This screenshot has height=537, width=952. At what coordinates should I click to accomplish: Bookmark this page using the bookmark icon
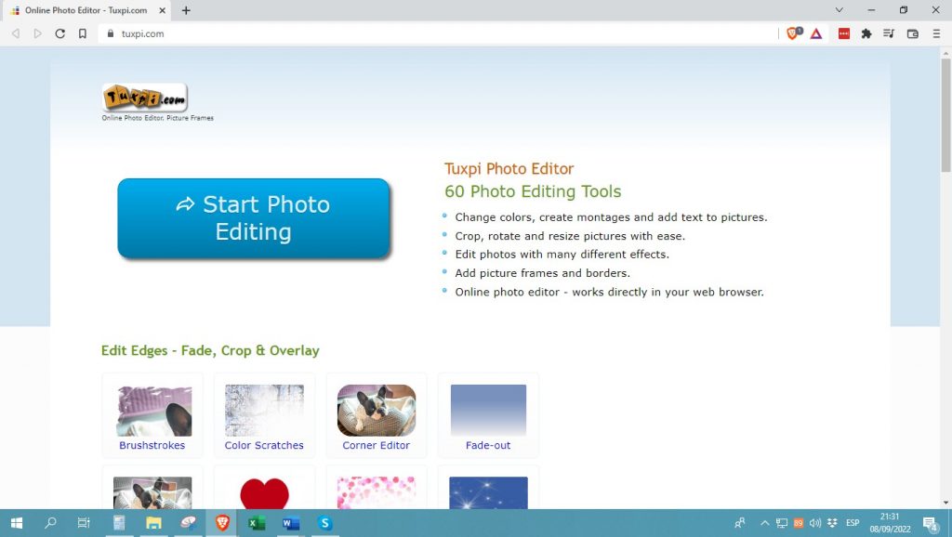(x=83, y=33)
